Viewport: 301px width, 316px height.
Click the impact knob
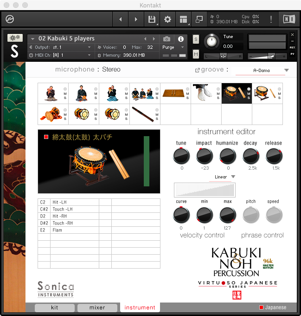205,156
